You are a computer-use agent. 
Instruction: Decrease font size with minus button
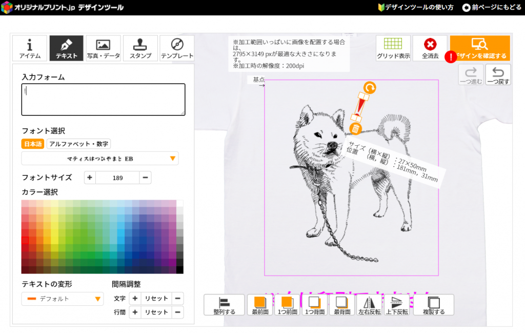coord(145,178)
